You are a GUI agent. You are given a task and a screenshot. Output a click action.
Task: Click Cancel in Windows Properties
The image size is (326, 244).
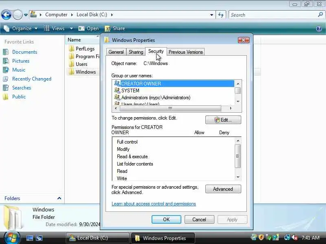(x=199, y=220)
